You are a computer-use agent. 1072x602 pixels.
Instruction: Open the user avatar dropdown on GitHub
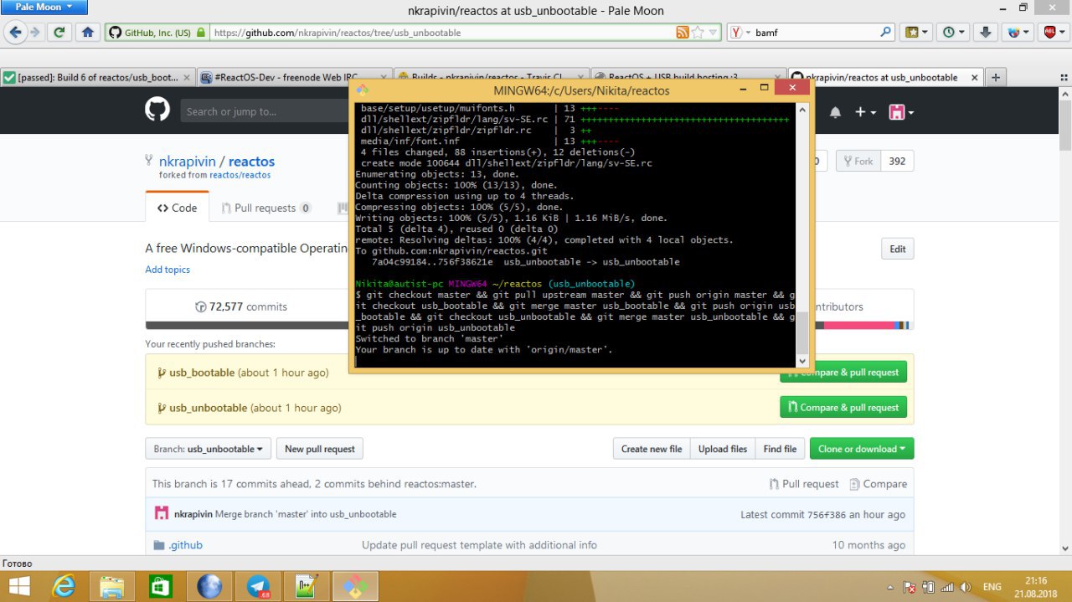pos(900,112)
